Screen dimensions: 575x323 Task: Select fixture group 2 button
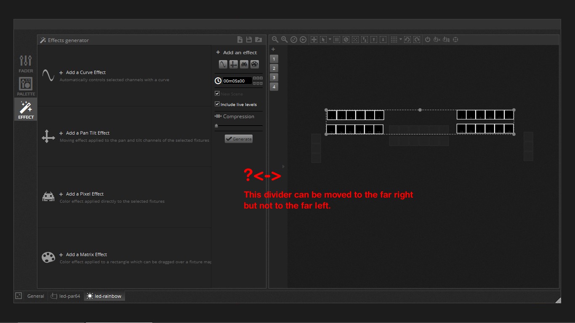(x=274, y=68)
